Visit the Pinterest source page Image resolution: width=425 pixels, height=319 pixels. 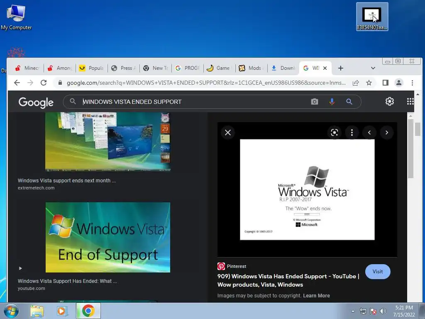tap(378, 272)
